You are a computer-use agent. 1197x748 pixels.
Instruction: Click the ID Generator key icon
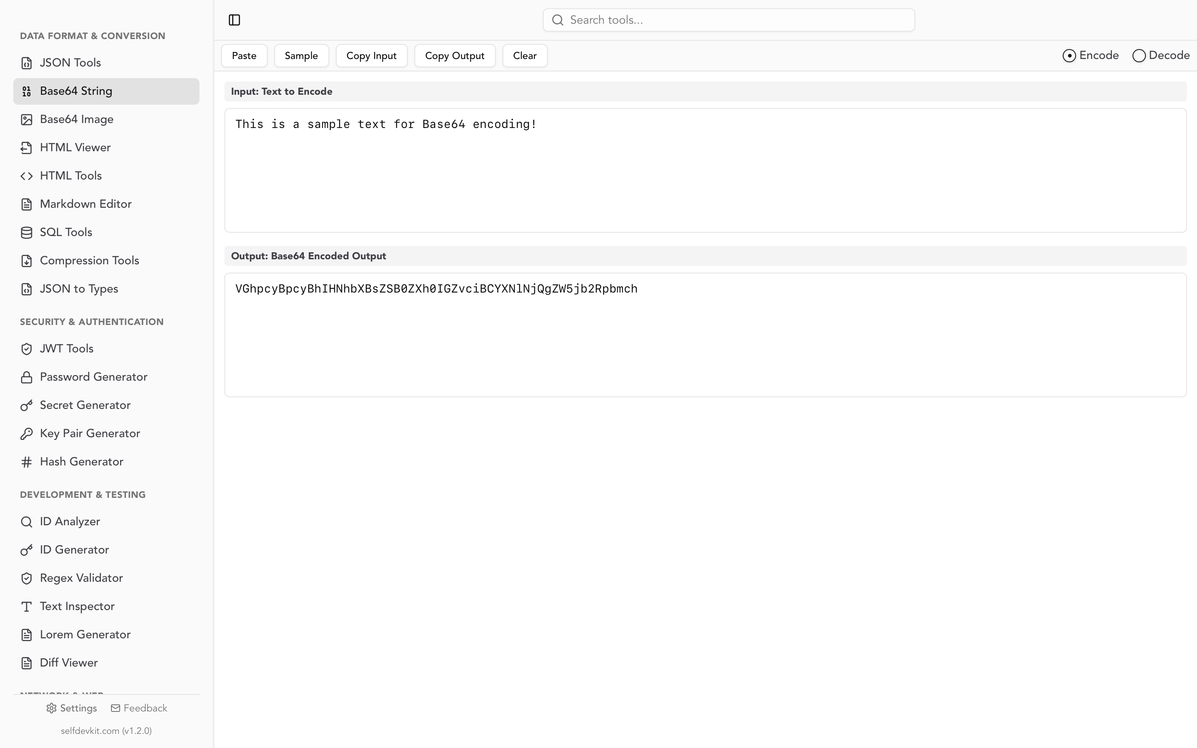27,550
